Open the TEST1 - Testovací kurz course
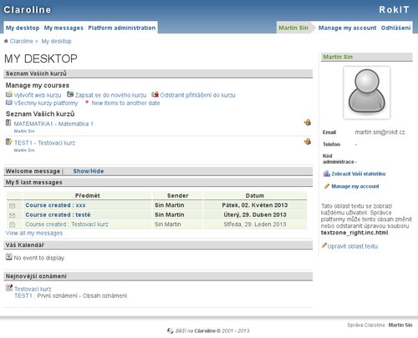The height and width of the screenshot is (338, 418). pyautogui.click(x=44, y=143)
